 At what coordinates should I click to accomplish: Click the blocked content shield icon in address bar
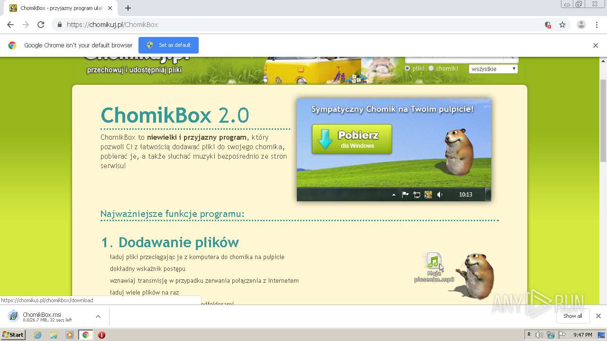(548, 25)
